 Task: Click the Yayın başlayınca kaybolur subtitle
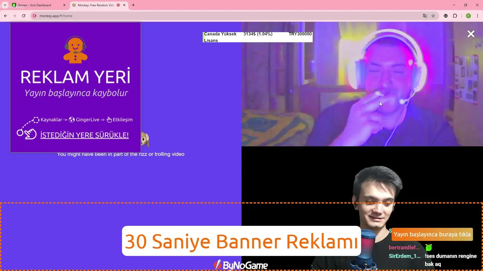76,93
